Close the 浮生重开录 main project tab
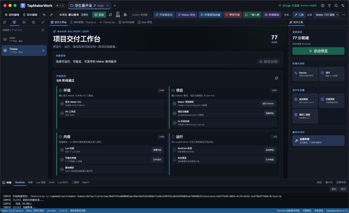This screenshot has width=349, height=213. (108, 5)
